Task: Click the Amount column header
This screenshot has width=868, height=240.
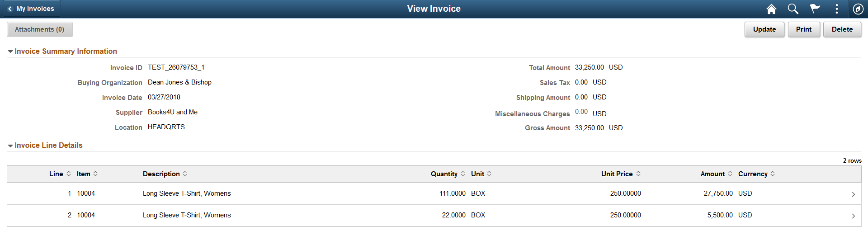Action: pos(712,174)
